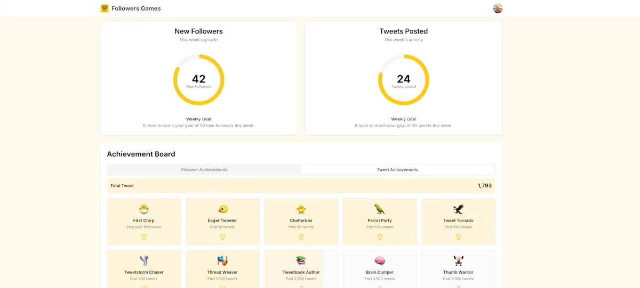
Task: Click the Thumb Warrior weightlifter icon
Action: pos(459,261)
